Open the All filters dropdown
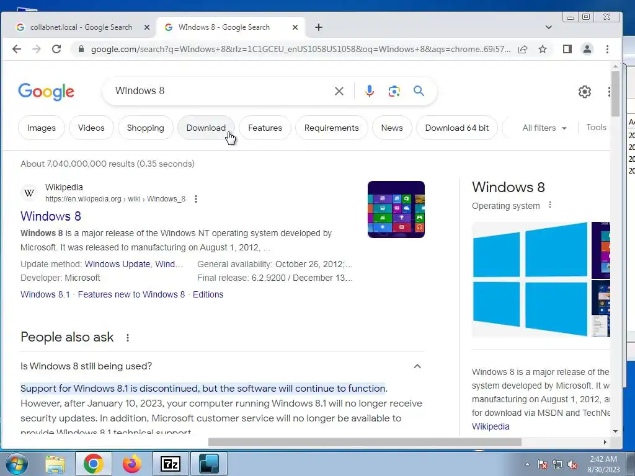This screenshot has height=476, width=635. pos(544,128)
